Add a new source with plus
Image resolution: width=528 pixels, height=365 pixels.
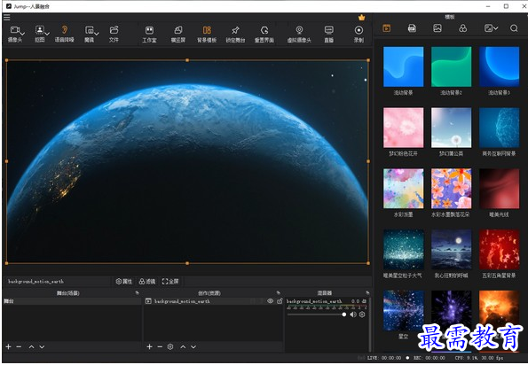click(x=149, y=346)
